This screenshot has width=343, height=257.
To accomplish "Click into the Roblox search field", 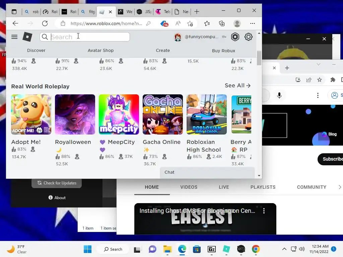I will [85, 37].
